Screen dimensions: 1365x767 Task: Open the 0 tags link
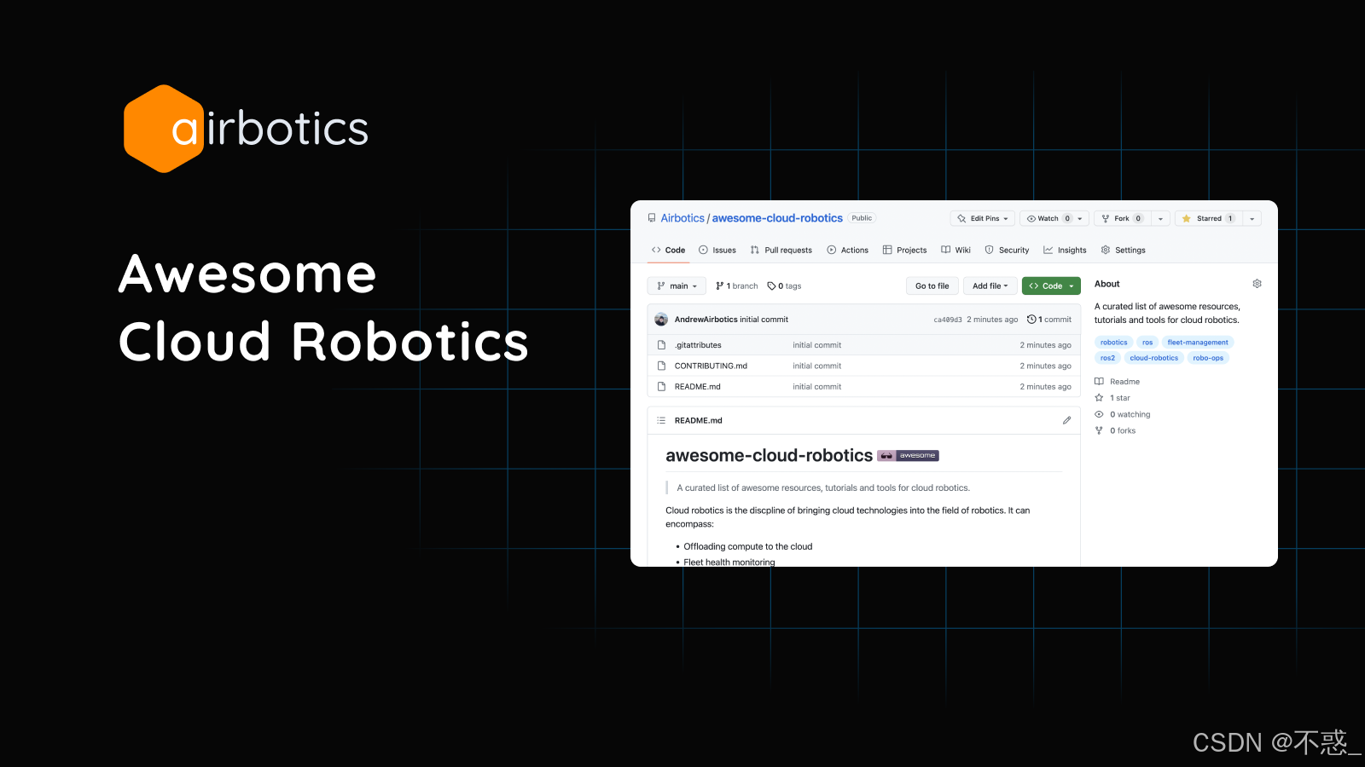(785, 286)
